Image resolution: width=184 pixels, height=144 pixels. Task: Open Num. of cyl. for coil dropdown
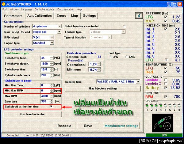[x=59, y=32]
